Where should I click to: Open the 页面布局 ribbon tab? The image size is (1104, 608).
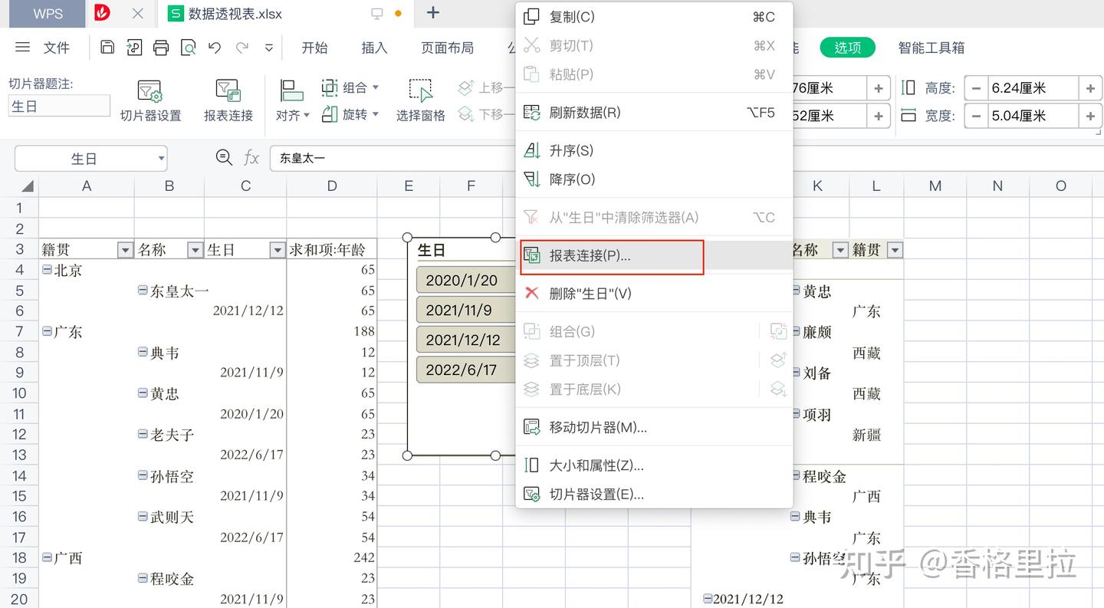pyautogui.click(x=447, y=48)
